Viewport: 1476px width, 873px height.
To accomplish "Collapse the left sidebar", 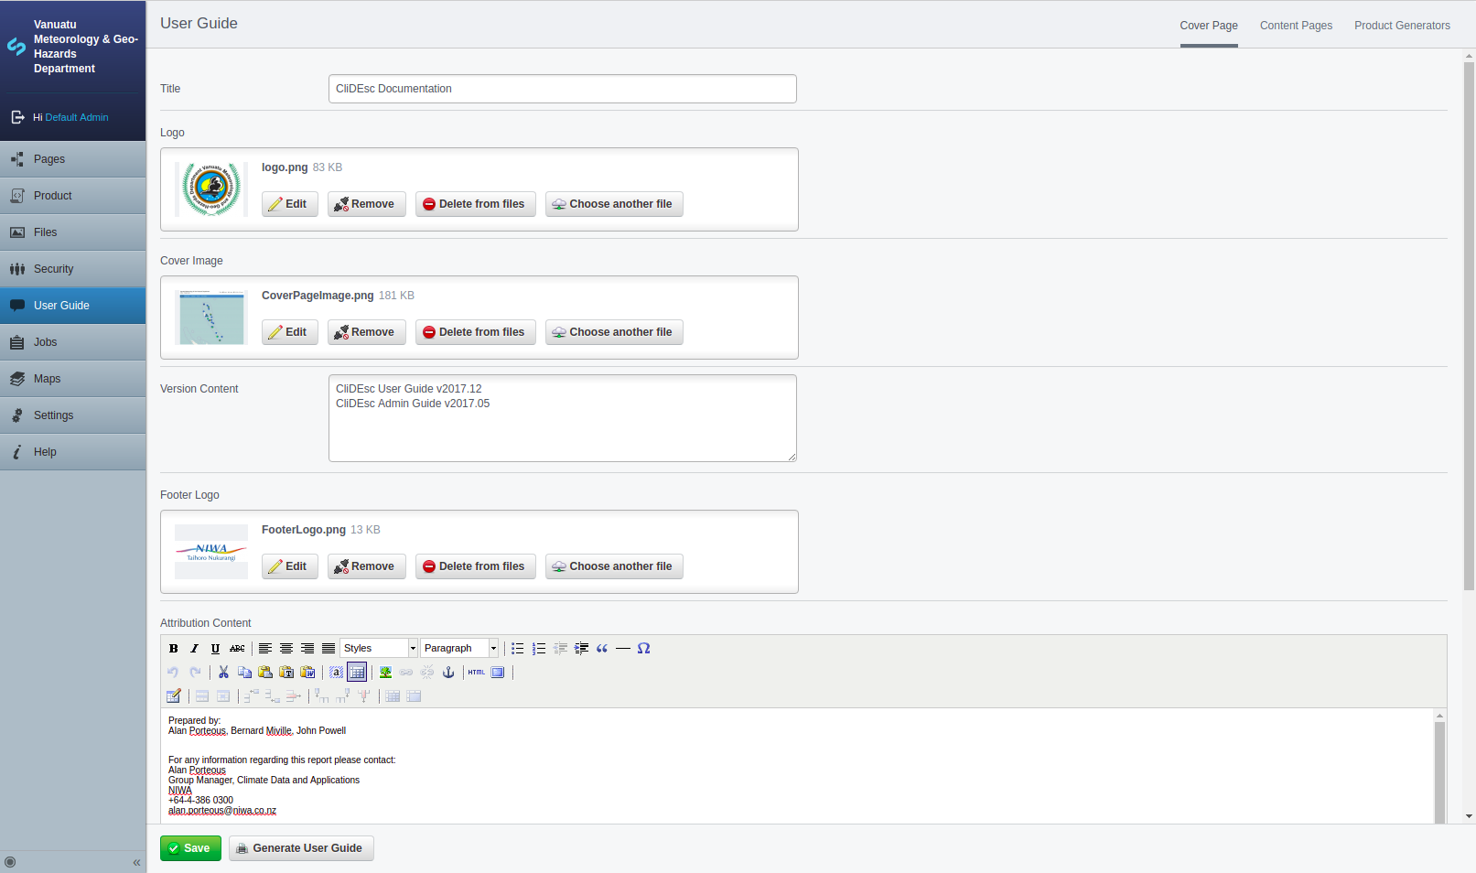I will pos(136,862).
